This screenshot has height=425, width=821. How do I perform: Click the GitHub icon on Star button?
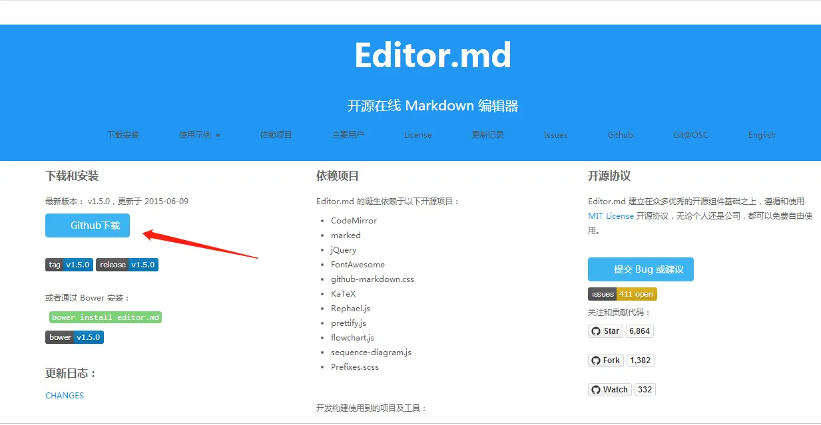point(596,331)
